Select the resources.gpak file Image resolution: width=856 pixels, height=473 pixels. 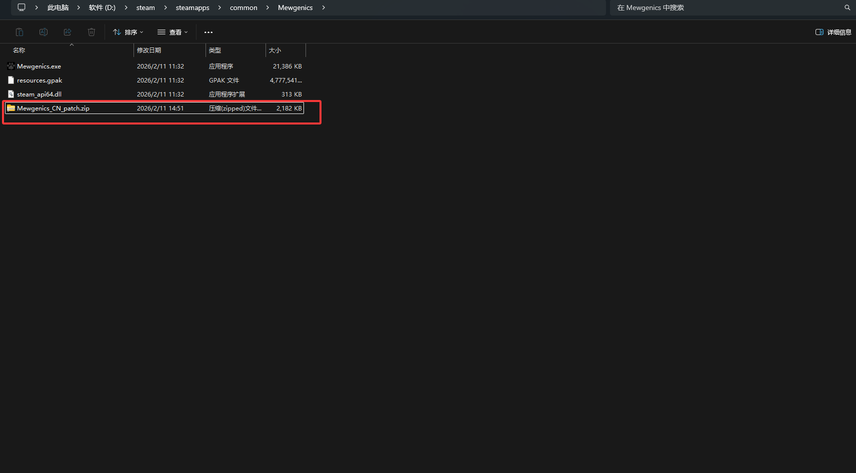click(39, 80)
